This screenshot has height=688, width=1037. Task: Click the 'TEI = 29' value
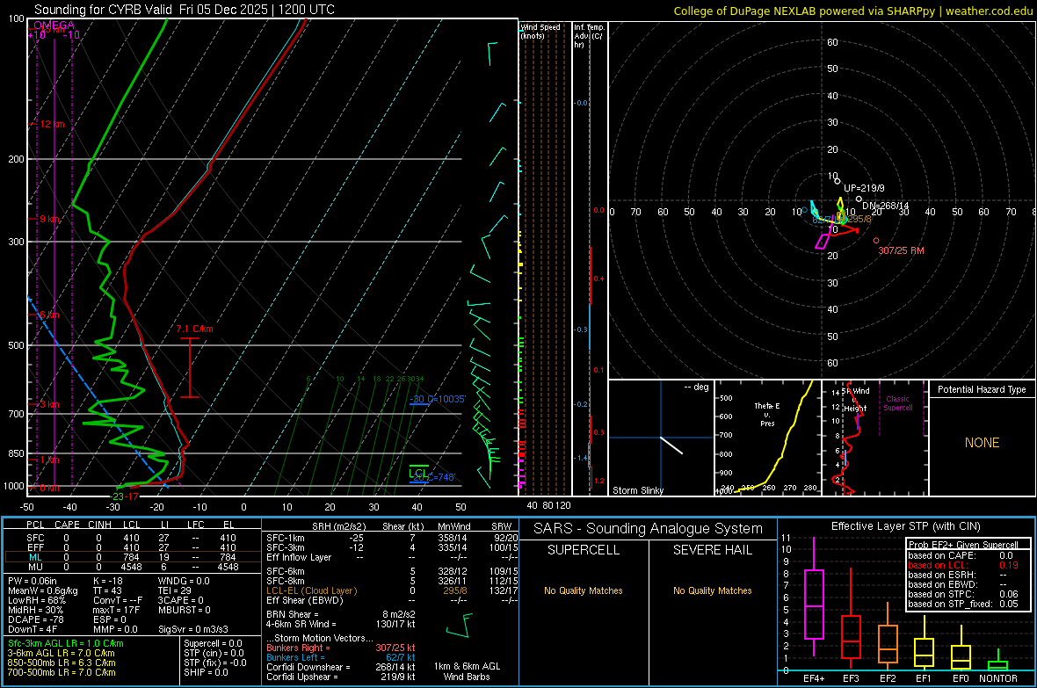click(175, 590)
